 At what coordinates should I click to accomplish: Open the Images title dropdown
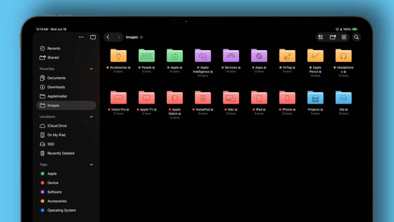(x=134, y=37)
